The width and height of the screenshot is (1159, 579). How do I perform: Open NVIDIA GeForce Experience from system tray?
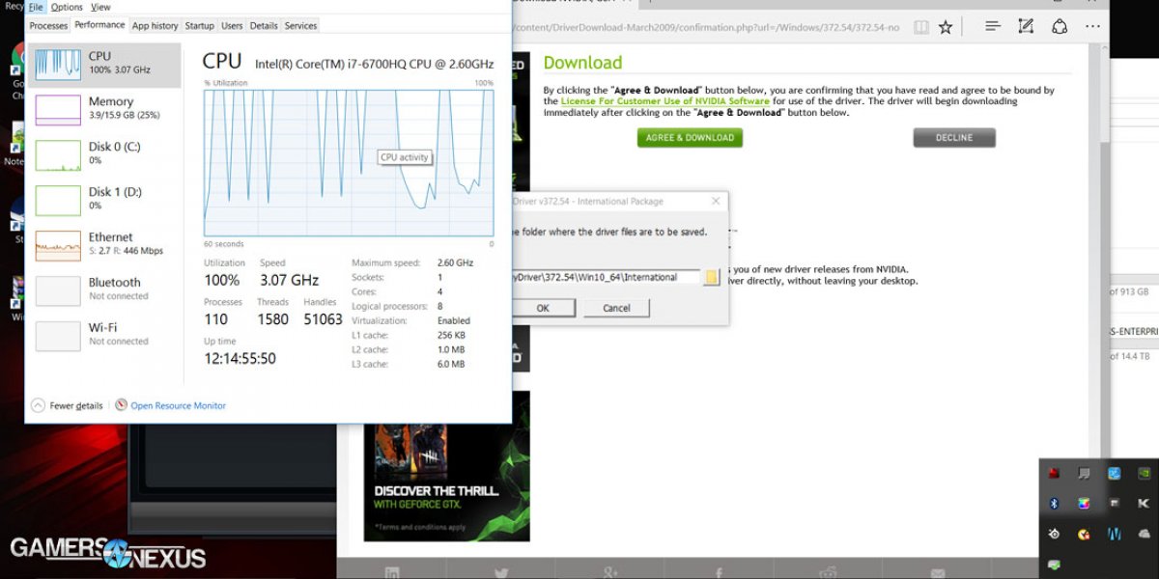[1145, 473]
